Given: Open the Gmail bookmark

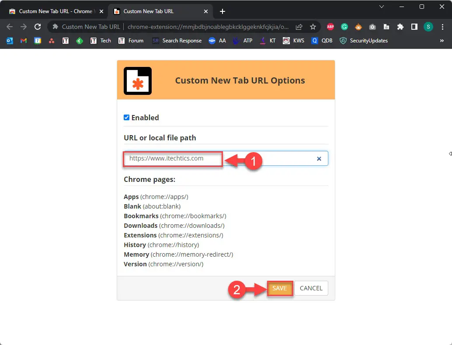Looking at the screenshot, I should tap(24, 41).
